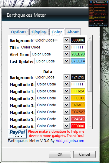Expand the Magnitude 4 color dropdown
The image size is (109, 163).
pos(52,112)
